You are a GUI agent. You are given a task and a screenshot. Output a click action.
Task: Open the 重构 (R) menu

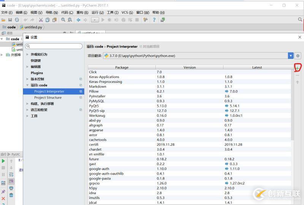point(82,13)
